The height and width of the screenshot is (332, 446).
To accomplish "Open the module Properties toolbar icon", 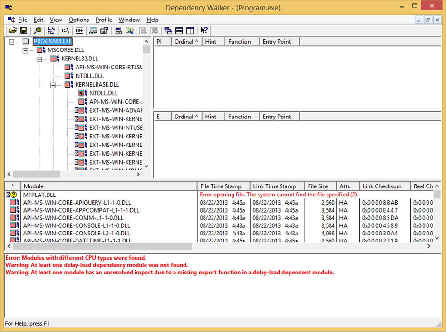I will pos(105,30).
